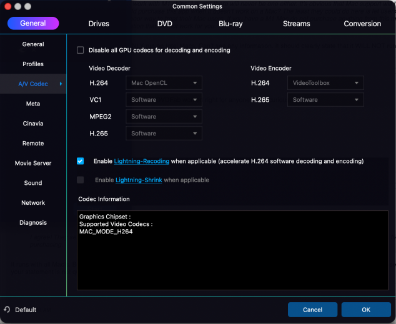Uncheck Enable Lightning-Recoding checkbox

tap(80, 161)
